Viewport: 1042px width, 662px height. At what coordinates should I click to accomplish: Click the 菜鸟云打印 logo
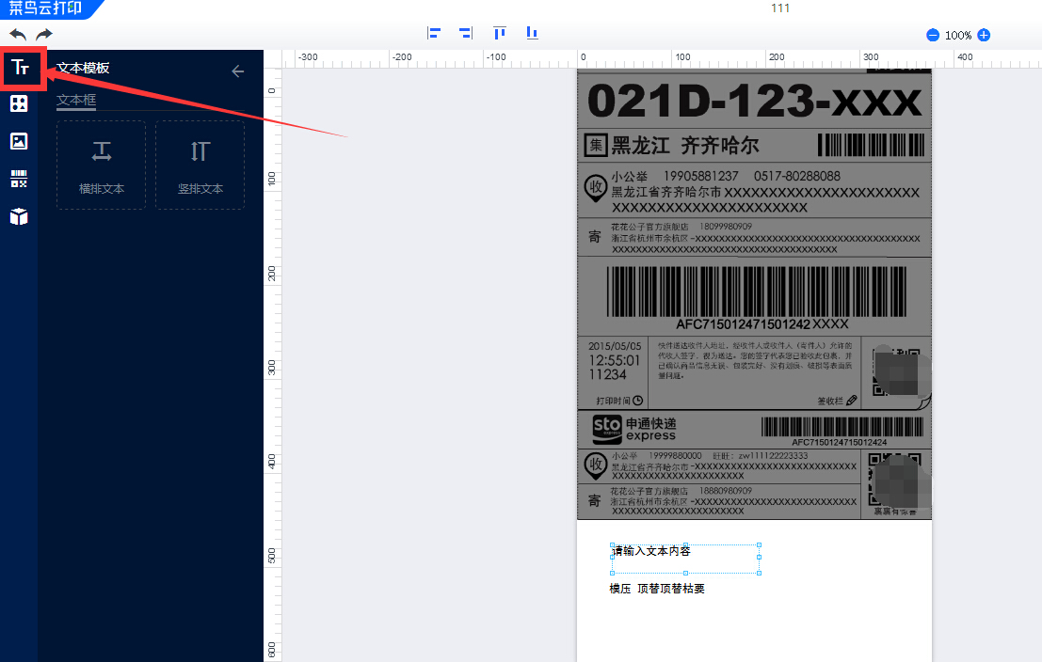[45, 8]
